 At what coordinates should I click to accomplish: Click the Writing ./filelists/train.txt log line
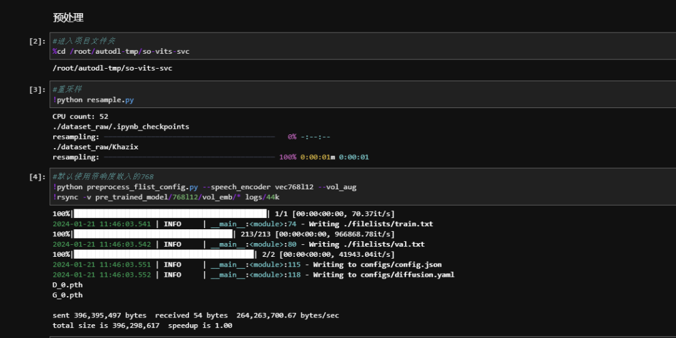tap(242, 224)
